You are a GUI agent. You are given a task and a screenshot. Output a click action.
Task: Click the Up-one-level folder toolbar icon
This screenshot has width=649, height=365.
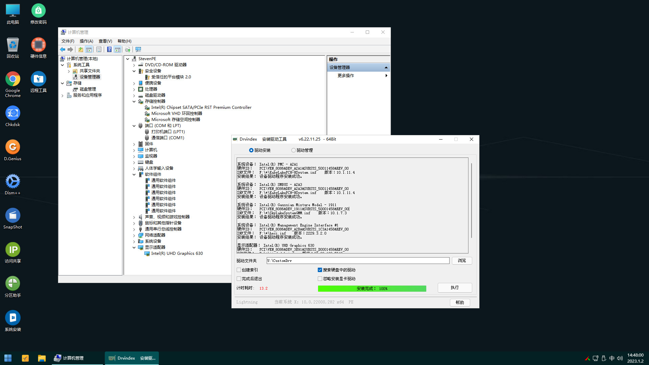click(x=81, y=50)
